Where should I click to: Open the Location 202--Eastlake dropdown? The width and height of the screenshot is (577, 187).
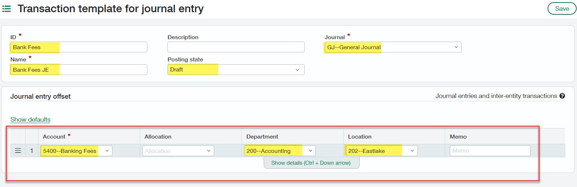click(412, 151)
